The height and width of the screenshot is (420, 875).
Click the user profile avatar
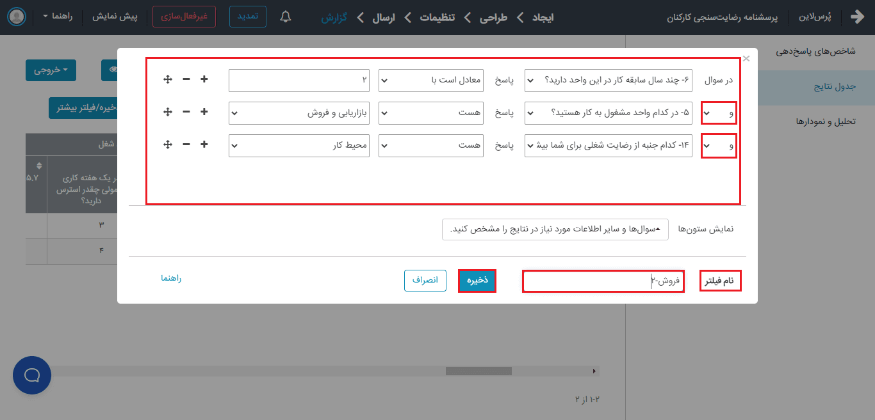tap(17, 17)
